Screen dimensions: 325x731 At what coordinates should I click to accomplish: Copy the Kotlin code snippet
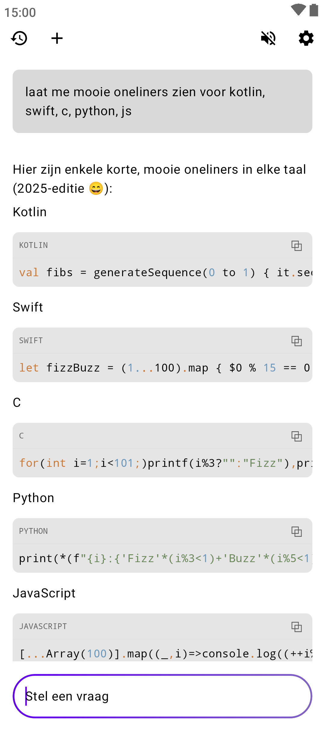point(296,245)
